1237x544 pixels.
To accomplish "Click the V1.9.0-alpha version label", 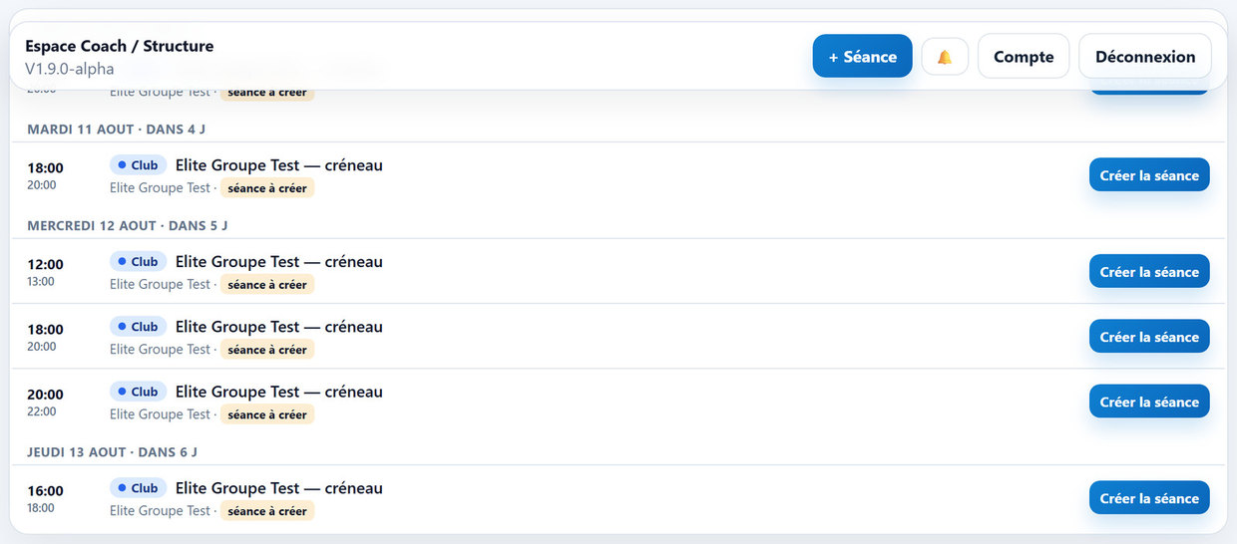I will [70, 69].
